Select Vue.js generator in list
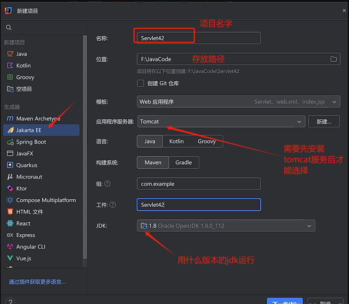The image size is (349, 304). (41, 258)
